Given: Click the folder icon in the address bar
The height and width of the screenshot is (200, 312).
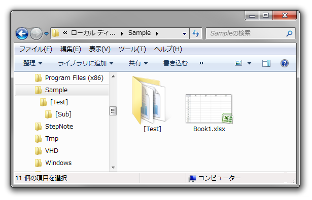Looking at the screenshot, I should point(55,33).
